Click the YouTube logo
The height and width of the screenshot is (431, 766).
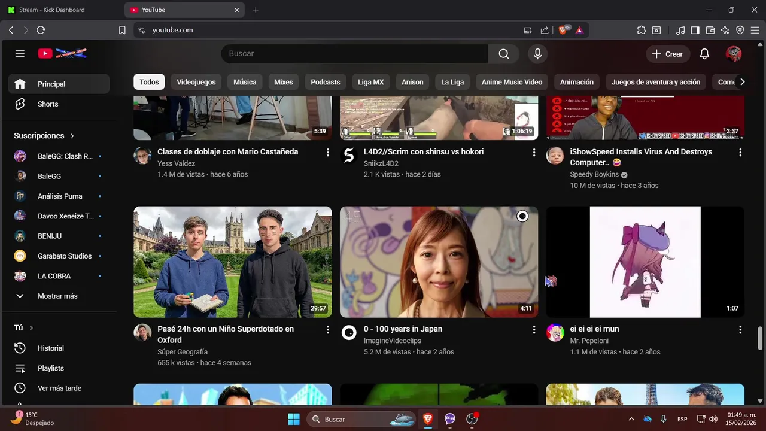62,54
